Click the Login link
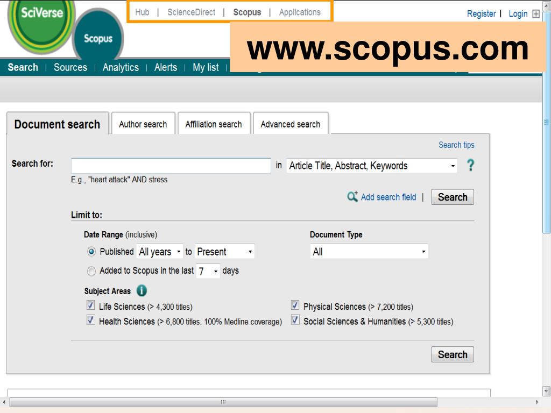This screenshot has width=551, height=413. tap(518, 13)
